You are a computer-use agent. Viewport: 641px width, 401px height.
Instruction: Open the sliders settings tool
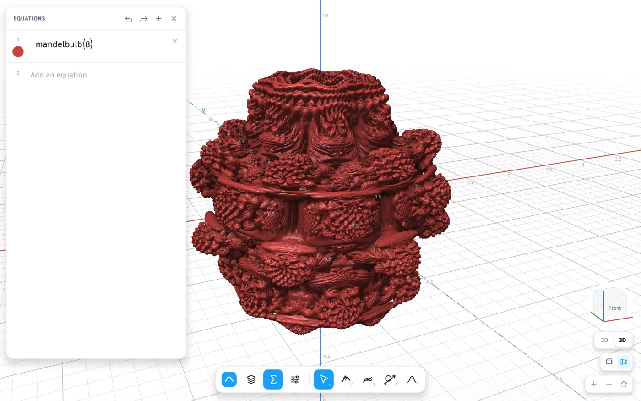point(295,379)
